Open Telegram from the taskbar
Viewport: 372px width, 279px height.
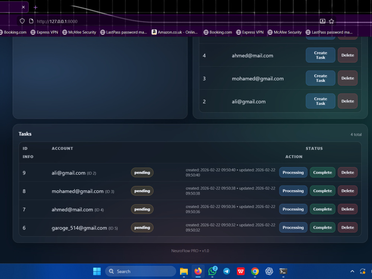coord(227,271)
